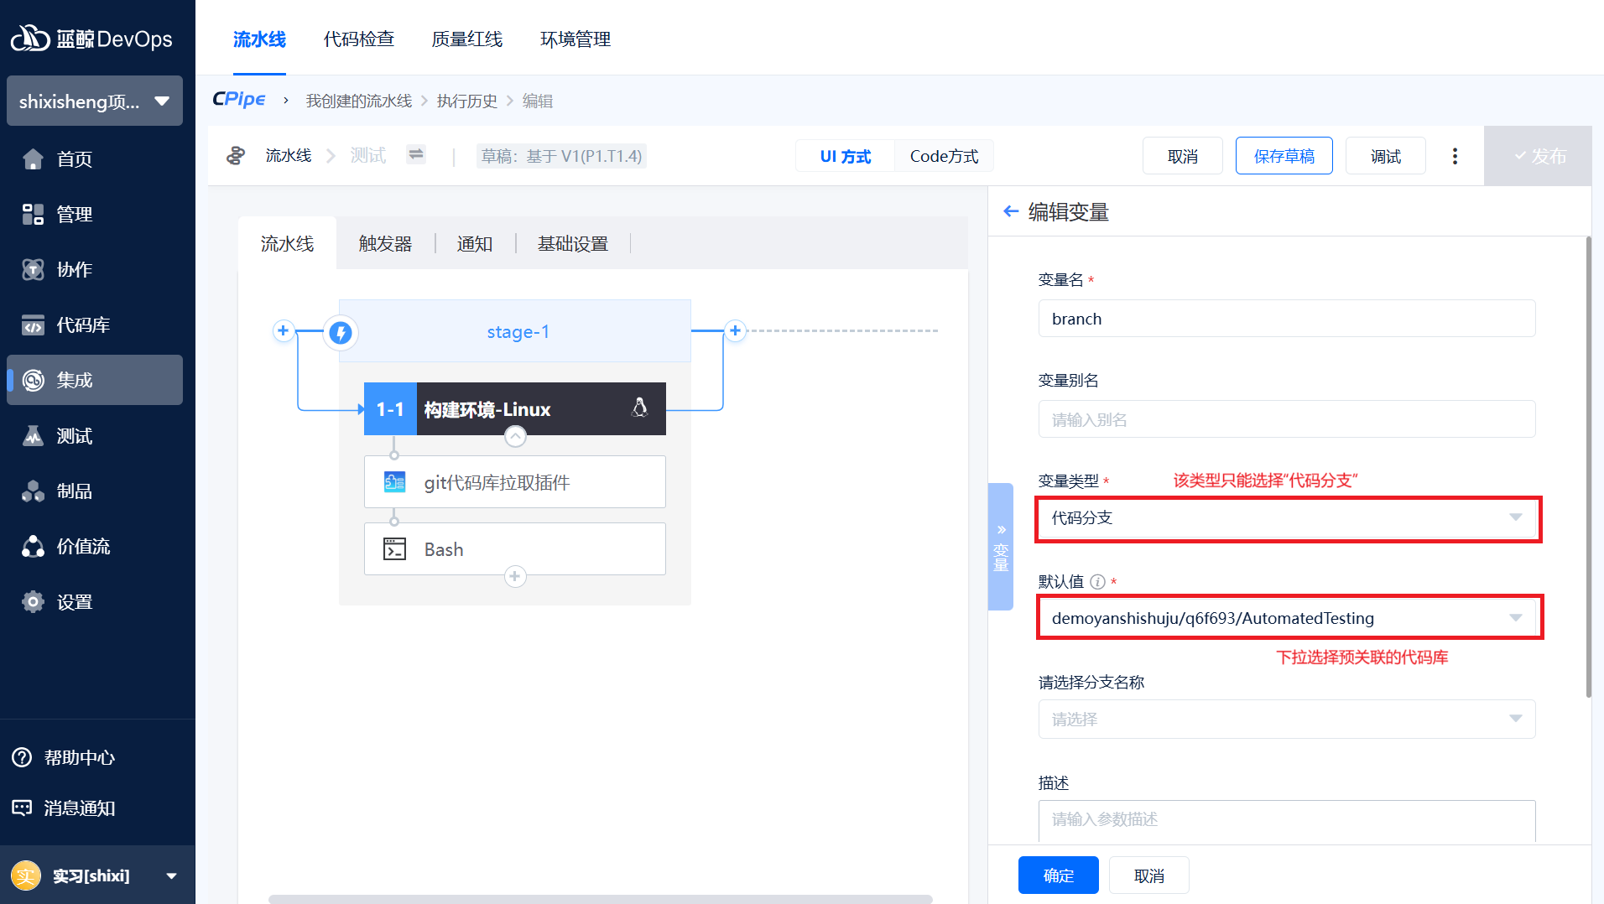Click the switch icon next to 测试 pipeline name
The height and width of the screenshot is (904, 1604).
[416, 154]
